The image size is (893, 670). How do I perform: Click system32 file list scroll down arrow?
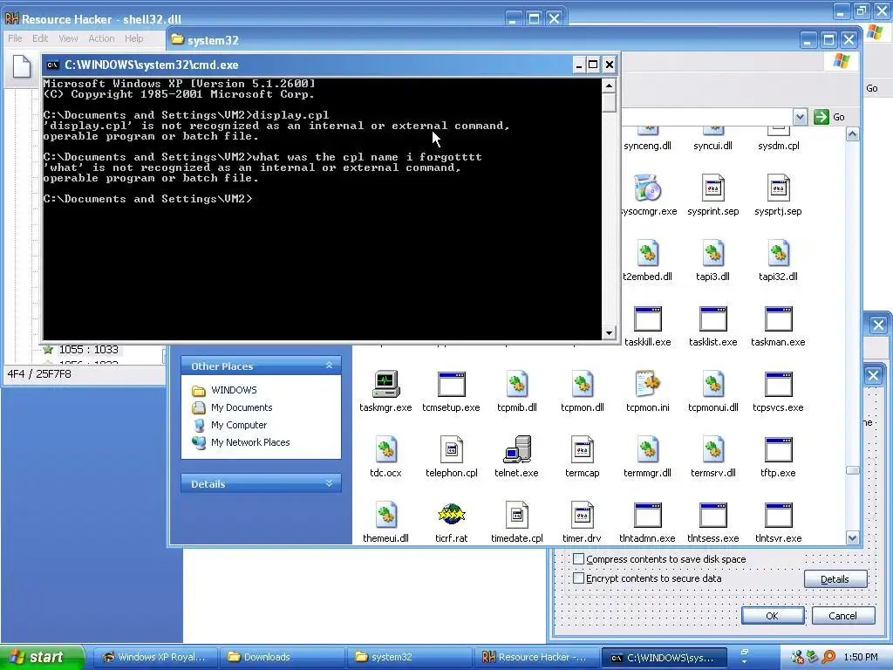(x=853, y=537)
